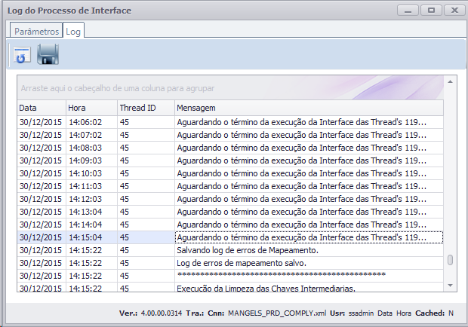Select the row with time 14:12:03

point(230,199)
